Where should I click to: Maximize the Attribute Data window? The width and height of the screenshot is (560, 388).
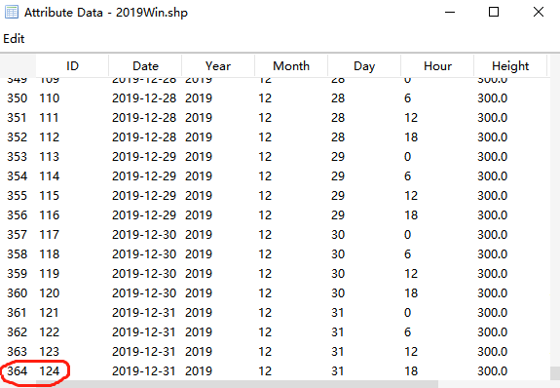[x=494, y=12]
